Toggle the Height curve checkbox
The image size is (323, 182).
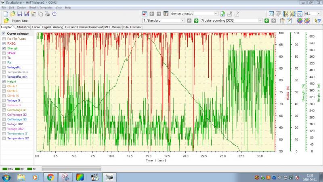pyautogui.click(x=4, y=81)
